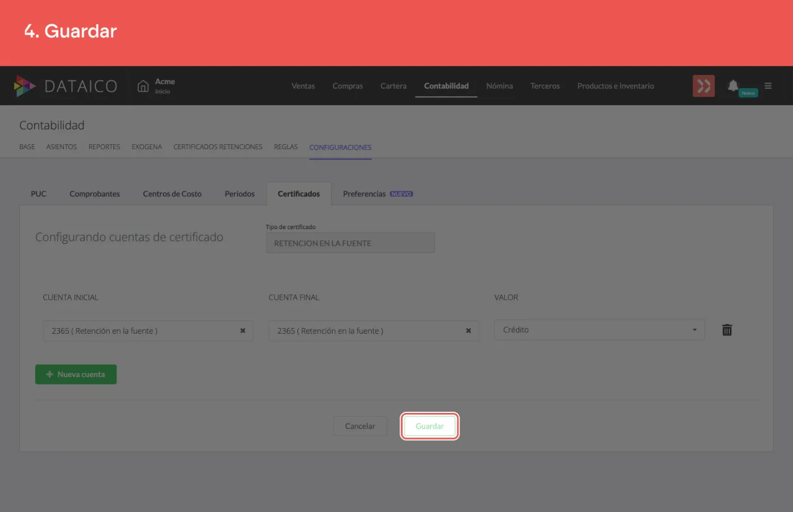The image size is (793, 512).
Task: Click the Nueva cuenta button
Action: [76, 375]
